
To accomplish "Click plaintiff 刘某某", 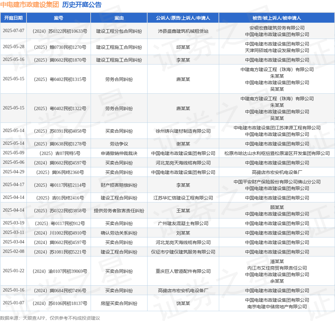I will point(183,233).
